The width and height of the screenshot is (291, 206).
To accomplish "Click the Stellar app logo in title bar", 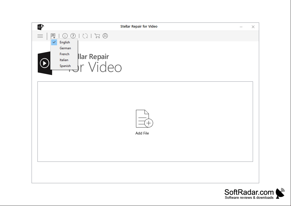I will pos(40,27).
